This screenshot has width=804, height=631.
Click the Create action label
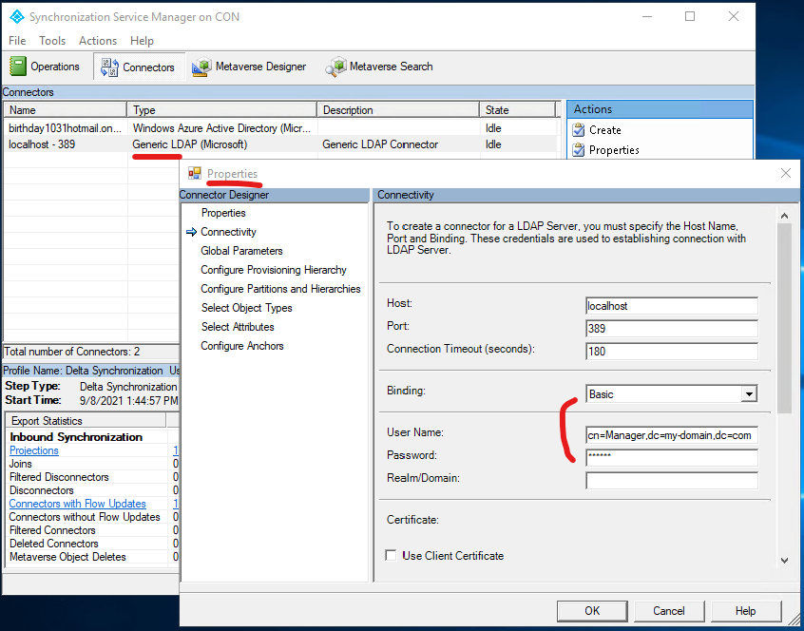(605, 130)
